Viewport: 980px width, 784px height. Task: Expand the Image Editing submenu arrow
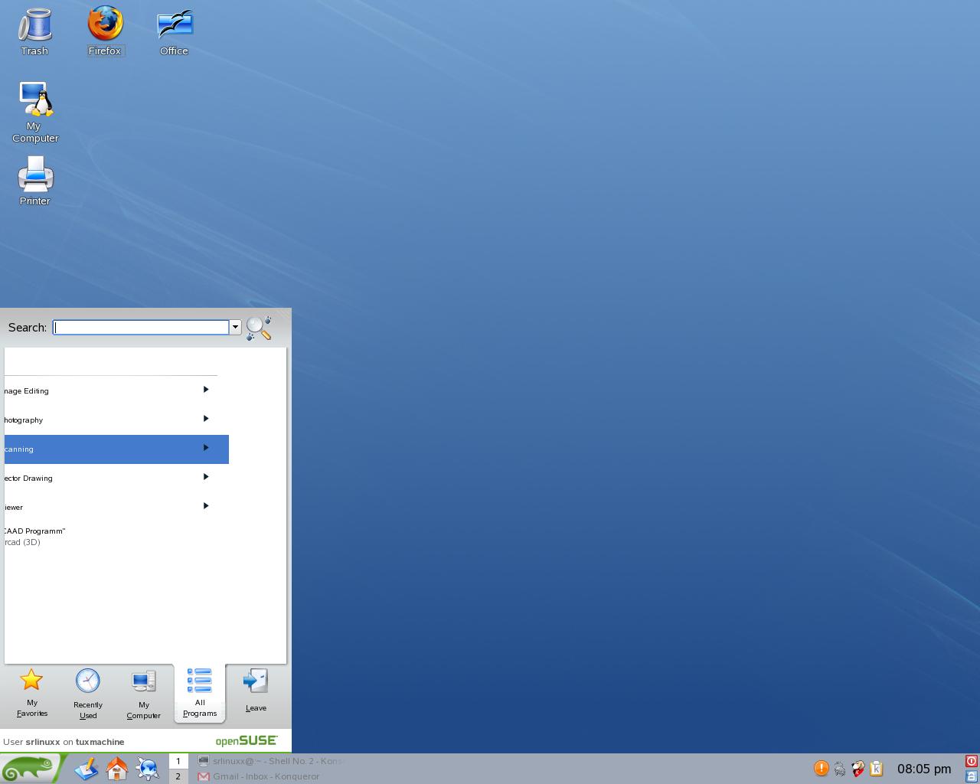tap(206, 390)
